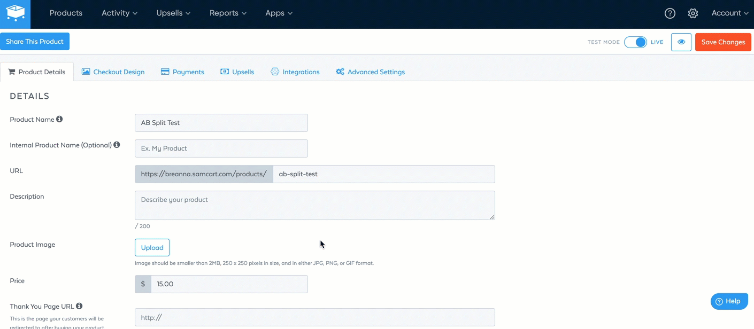This screenshot has width=754, height=329.
Task: Switch to the Payments tab
Action: (182, 72)
